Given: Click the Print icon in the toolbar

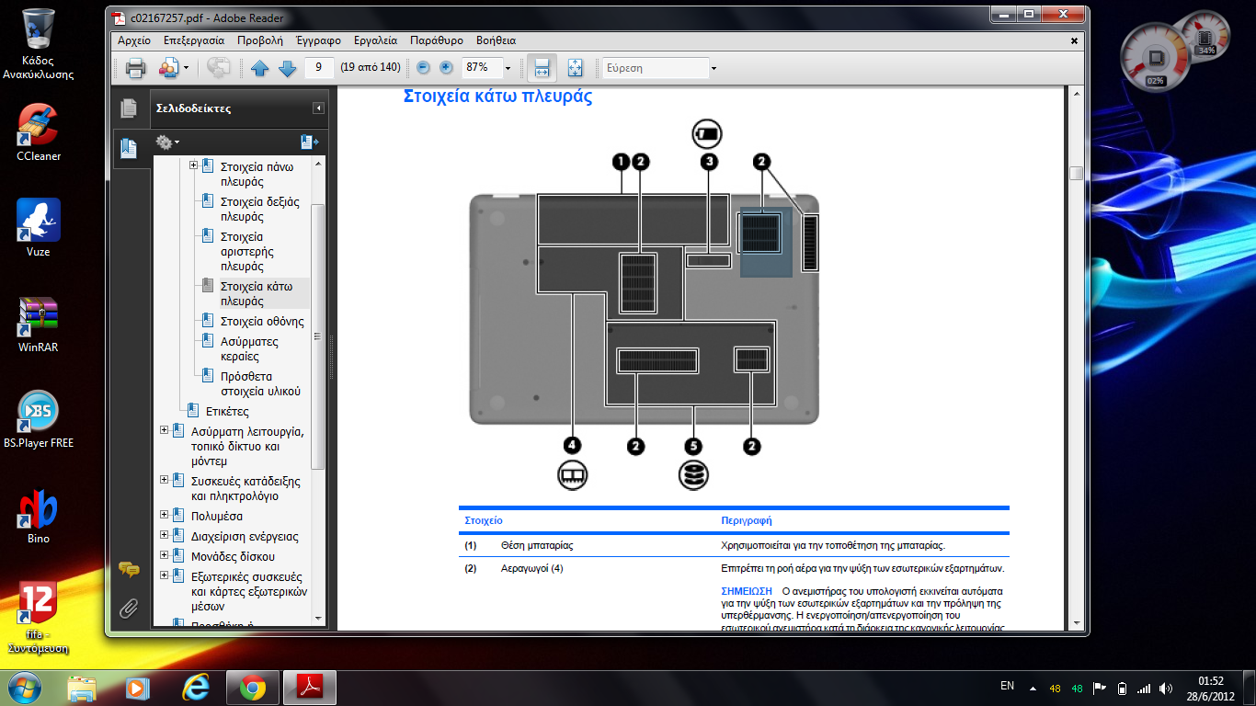Looking at the screenshot, I should click(135, 68).
